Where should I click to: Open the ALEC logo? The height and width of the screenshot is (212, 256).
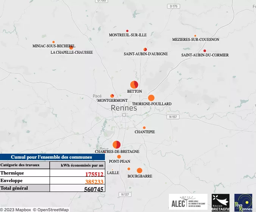(x=188, y=202)
